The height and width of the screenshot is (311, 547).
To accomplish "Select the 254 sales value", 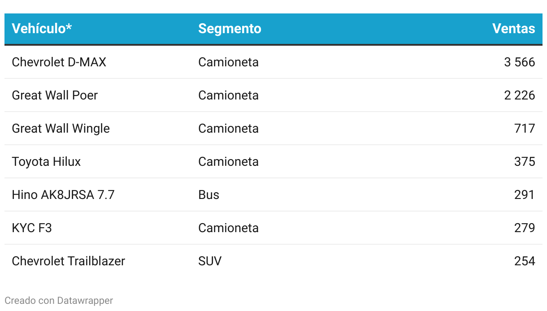I will point(525,261).
